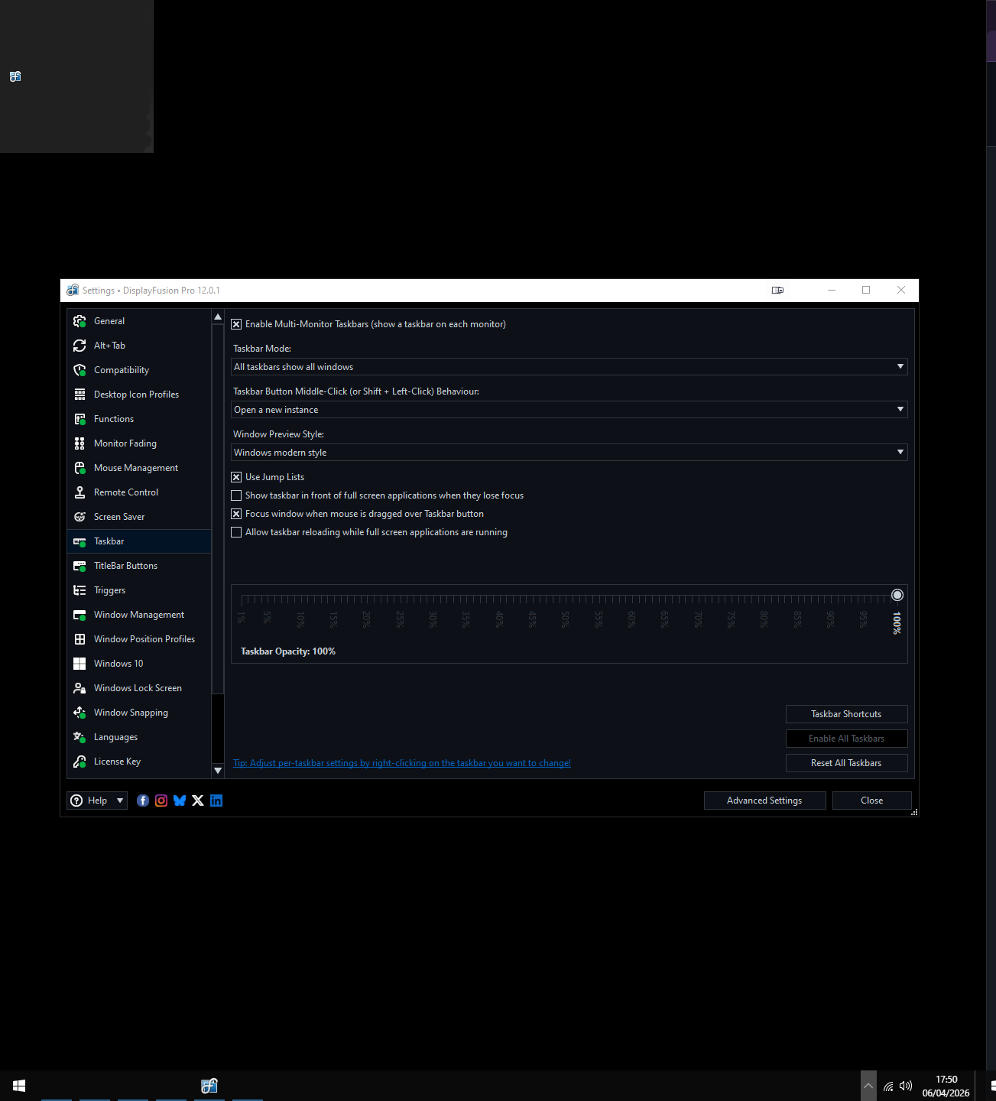Screen dimensions: 996x1101
Task: Open the LinkedIn icon link
Action: click(x=216, y=801)
